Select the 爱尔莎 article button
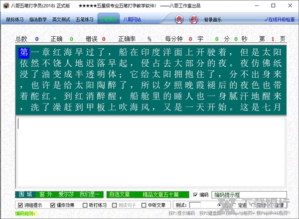Screen dimensions: 299x219 66,195
